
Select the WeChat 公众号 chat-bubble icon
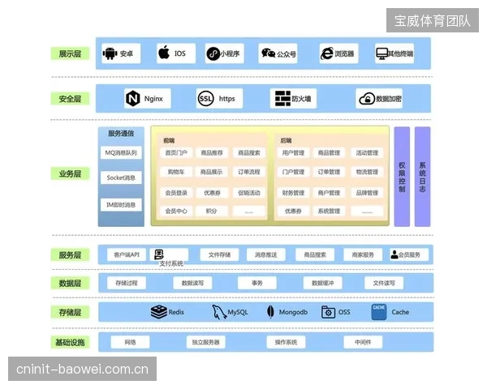pyautogui.click(x=269, y=53)
